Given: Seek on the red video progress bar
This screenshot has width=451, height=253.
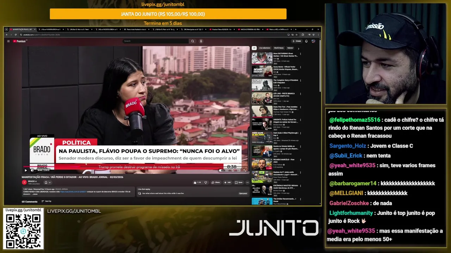Looking at the screenshot, I should [136, 167].
